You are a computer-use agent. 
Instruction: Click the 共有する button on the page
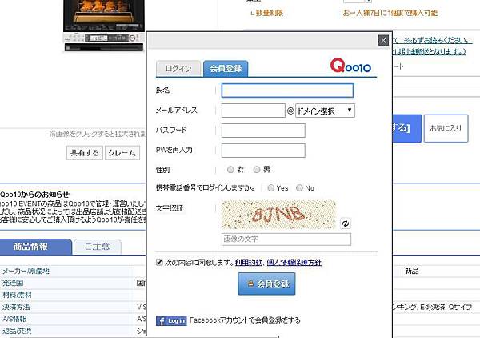pyautogui.click(x=85, y=153)
